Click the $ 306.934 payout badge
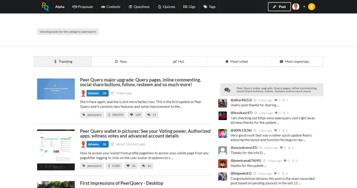Screen dimensions: 357x188 [x=116, y=115]
